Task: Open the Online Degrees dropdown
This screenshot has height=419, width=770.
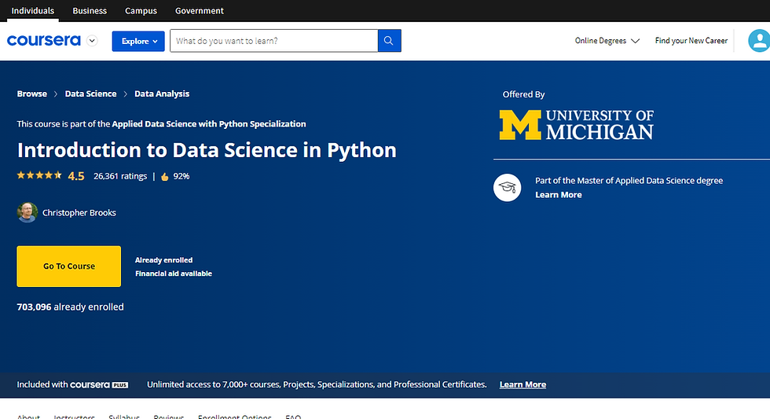Action: pyautogui.click(x=607, y=41)
